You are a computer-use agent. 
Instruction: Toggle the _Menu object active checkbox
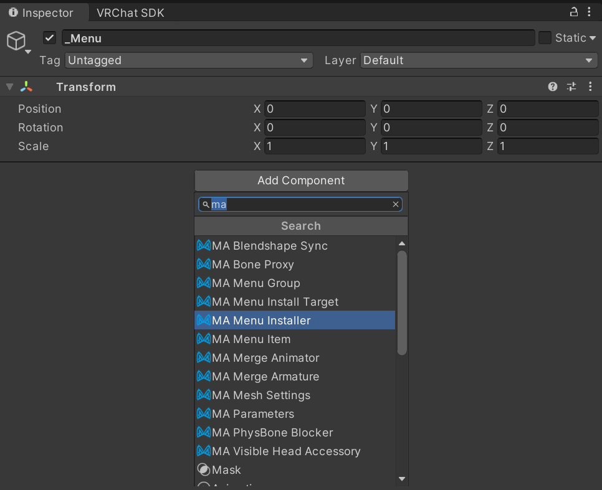[49, 38]
